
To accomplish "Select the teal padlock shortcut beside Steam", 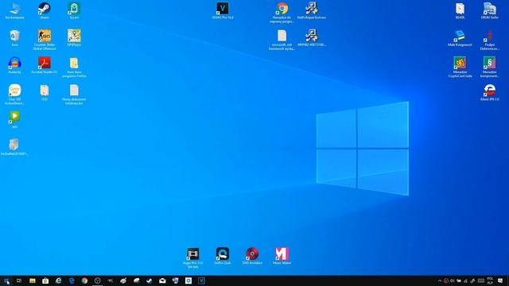I will tap(74, 10).
